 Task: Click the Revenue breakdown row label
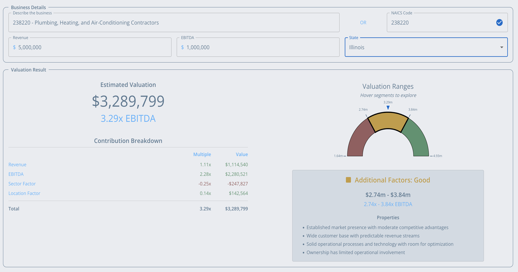17,164
